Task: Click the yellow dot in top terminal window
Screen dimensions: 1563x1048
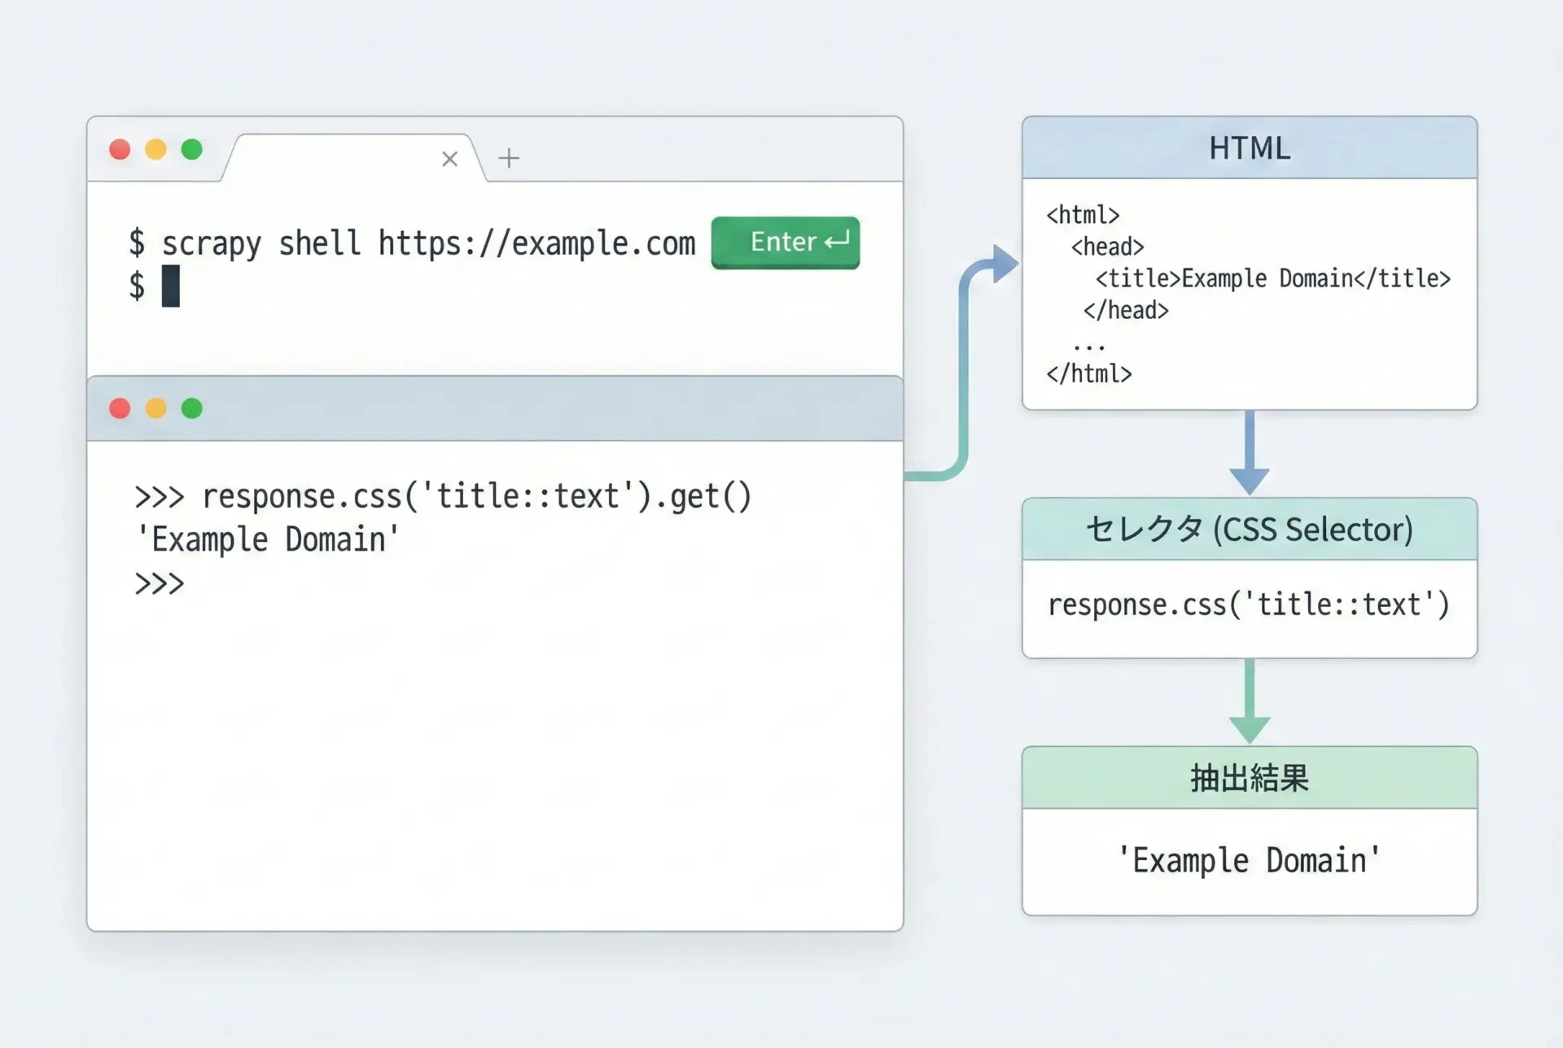Action: [x=155, y=150]
